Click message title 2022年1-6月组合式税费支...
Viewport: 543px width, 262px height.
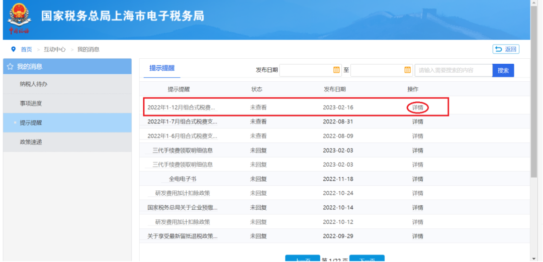click(183, 136)
